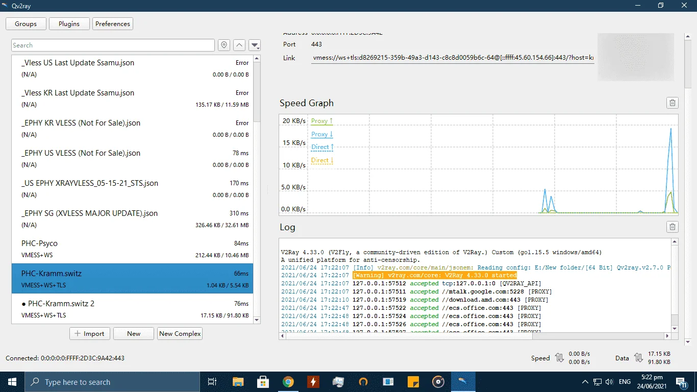This screenshot has height=392, width=697.
Task: Select the vmess share link field
Action: click(453, 58)
